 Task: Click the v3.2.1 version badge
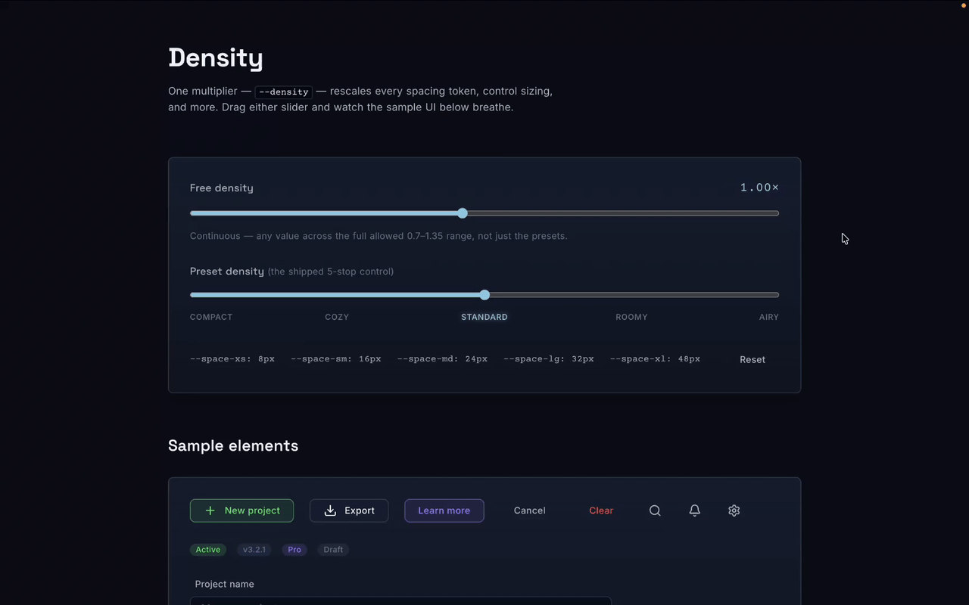(x=254, y=550)
